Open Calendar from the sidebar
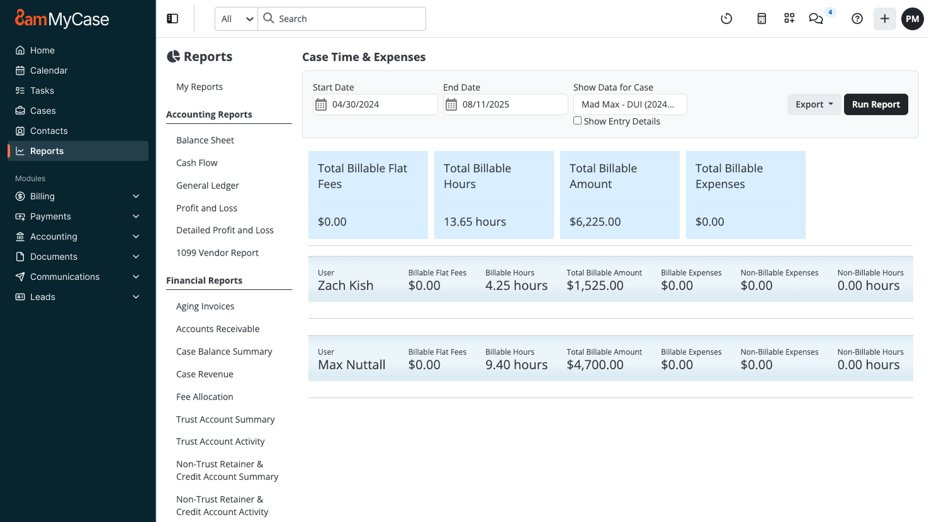Screen dimensions: 929x522 point(48,70)
